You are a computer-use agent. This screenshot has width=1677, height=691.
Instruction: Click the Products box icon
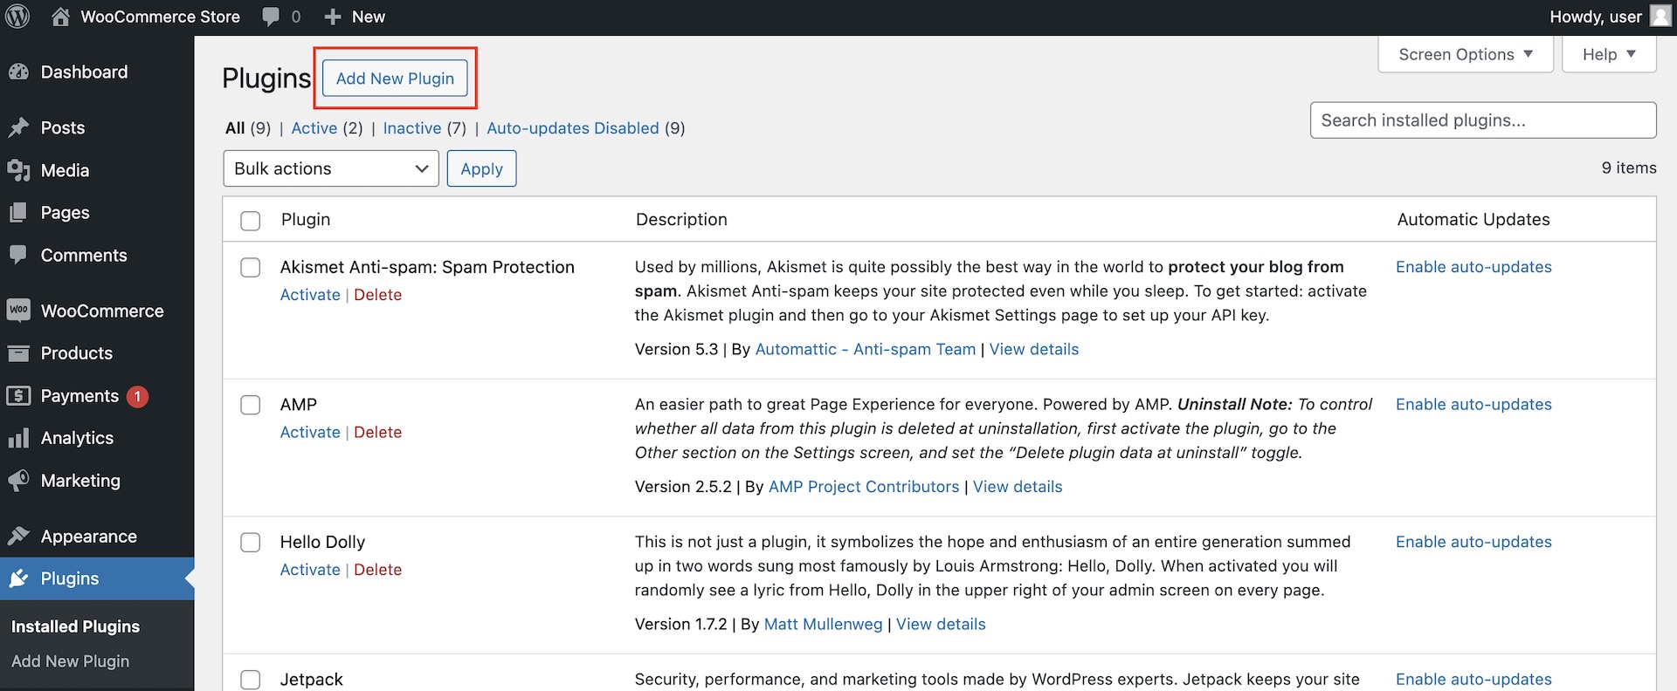point(18,353)
